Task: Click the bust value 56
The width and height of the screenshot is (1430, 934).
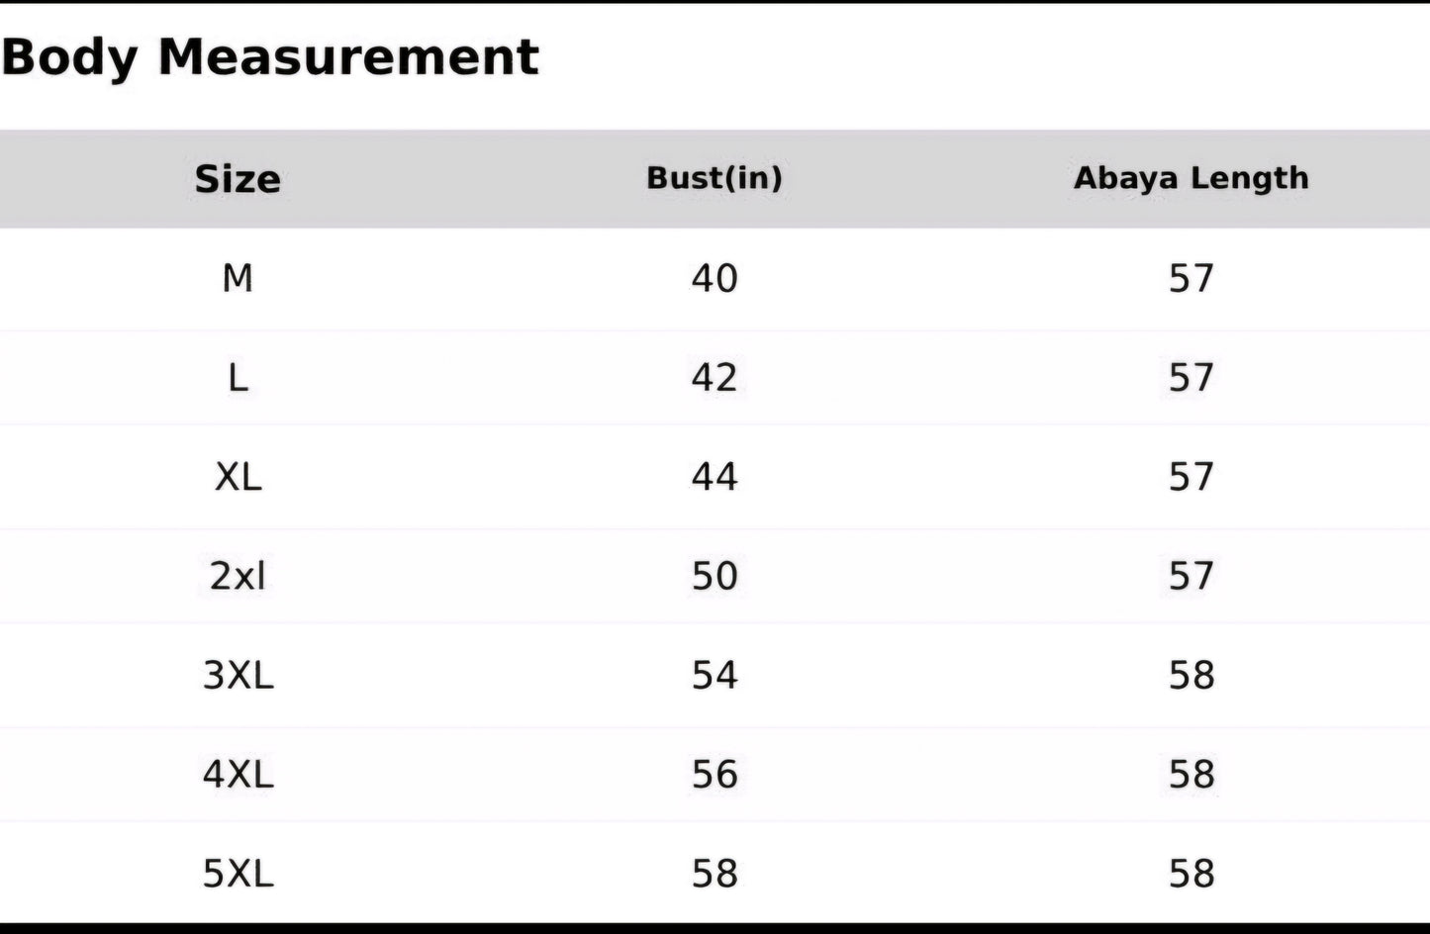Action: pyautogui.click(x=714, y=774)
